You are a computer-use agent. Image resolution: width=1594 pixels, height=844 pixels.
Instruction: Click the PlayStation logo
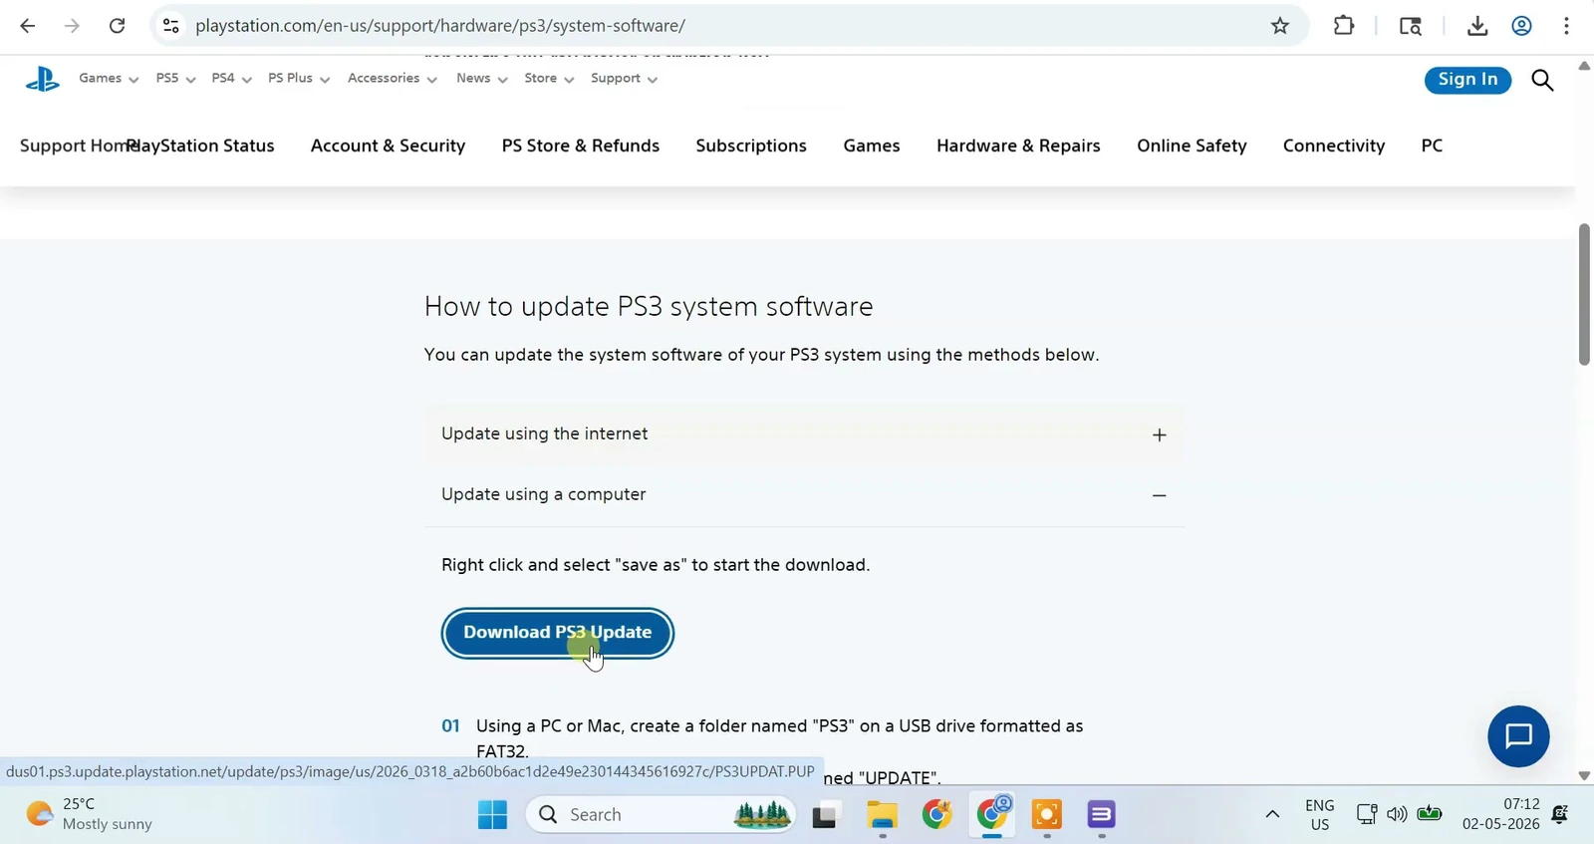42,79
